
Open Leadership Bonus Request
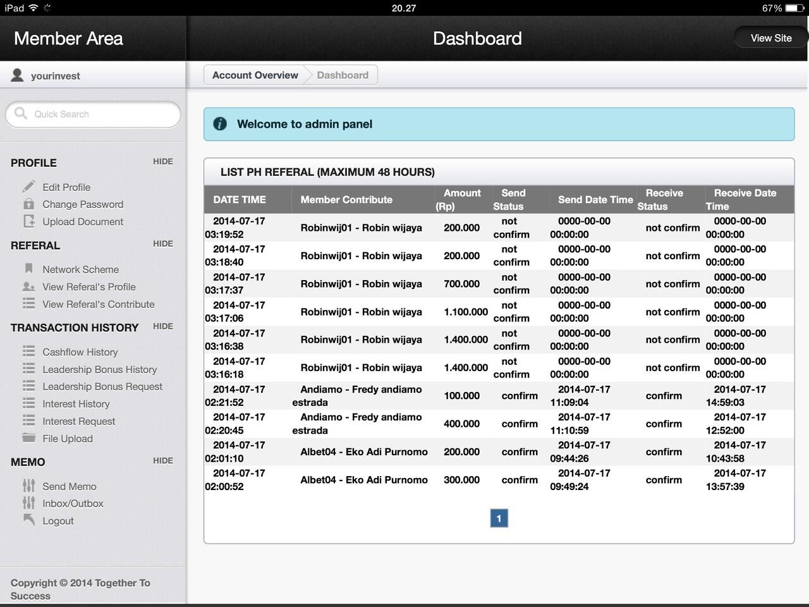click(x=102, y=386)
